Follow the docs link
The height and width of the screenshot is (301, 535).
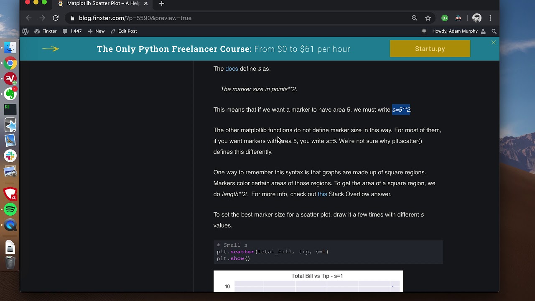pyautogui.click(x=232, y=69)
